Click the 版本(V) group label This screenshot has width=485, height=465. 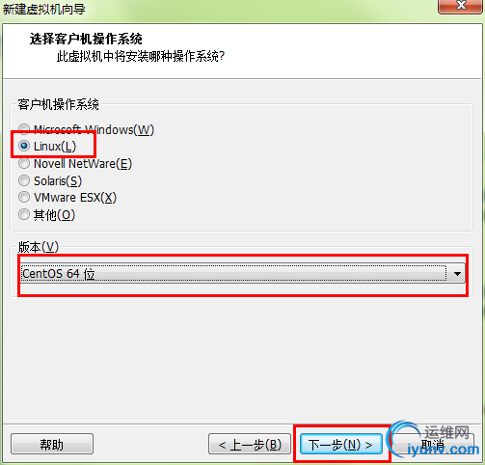(39, 247)
